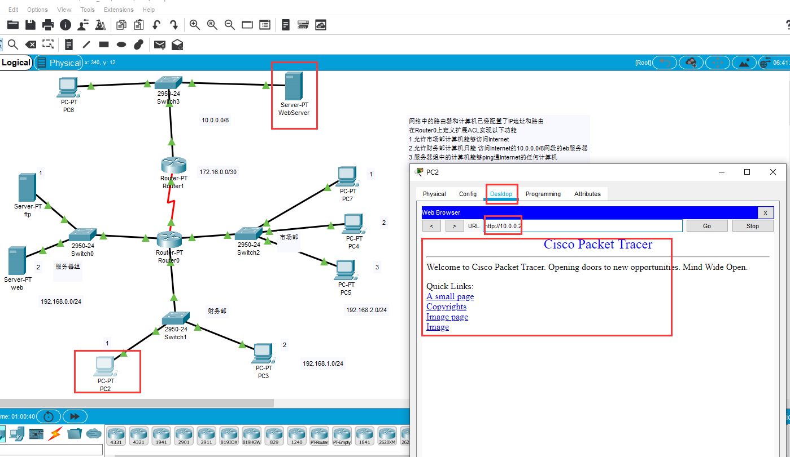This screenshot has width=790, height=457.
Task: Reset the zoom level icon
Action: pyautogui.click(x=212, y=25)
